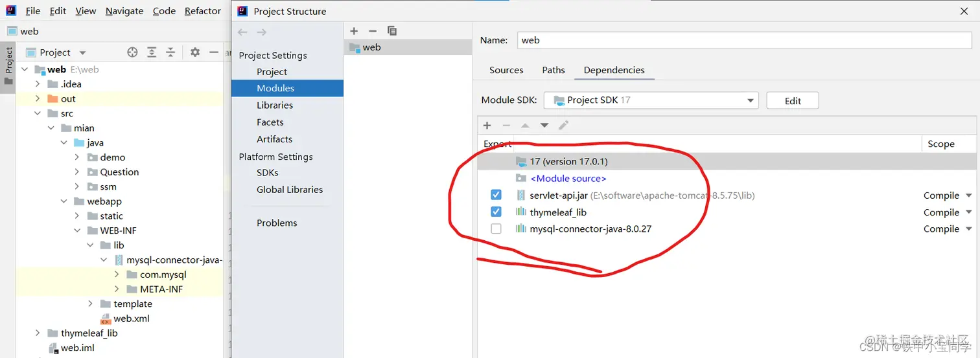Open the Problems section
The width and height of the screenshot is (980, 358).
pyautogui.click(x=277, y=223)
